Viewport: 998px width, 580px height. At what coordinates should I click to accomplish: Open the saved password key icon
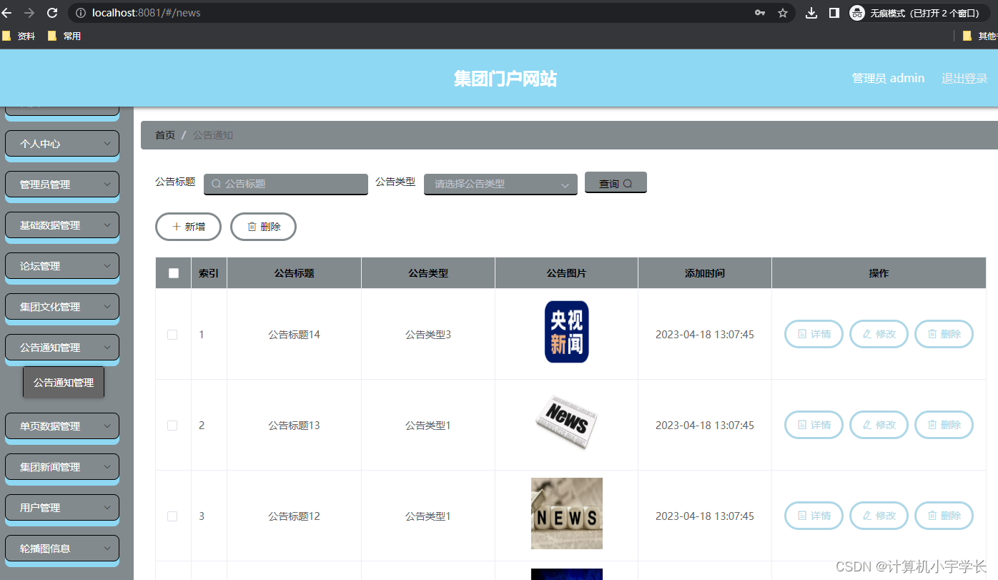coord(760,13)
